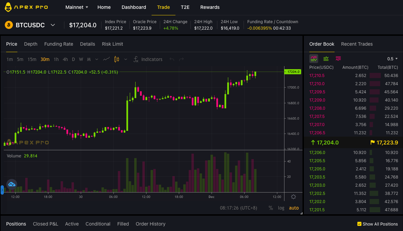
Task: Switch to the Order Book tab
Action: tap(322, 44)
